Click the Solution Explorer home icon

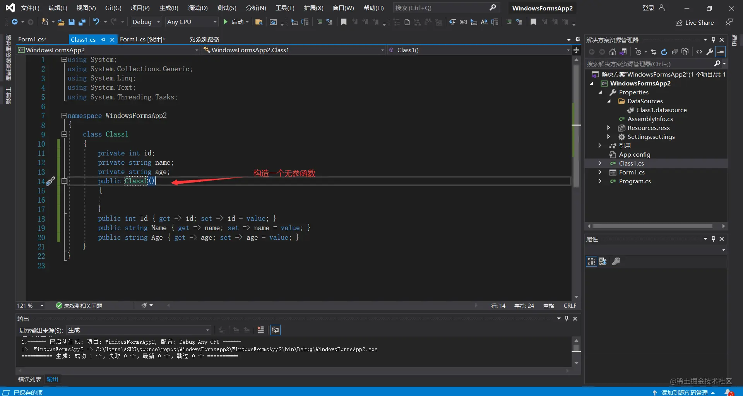(x=612, y=52)
